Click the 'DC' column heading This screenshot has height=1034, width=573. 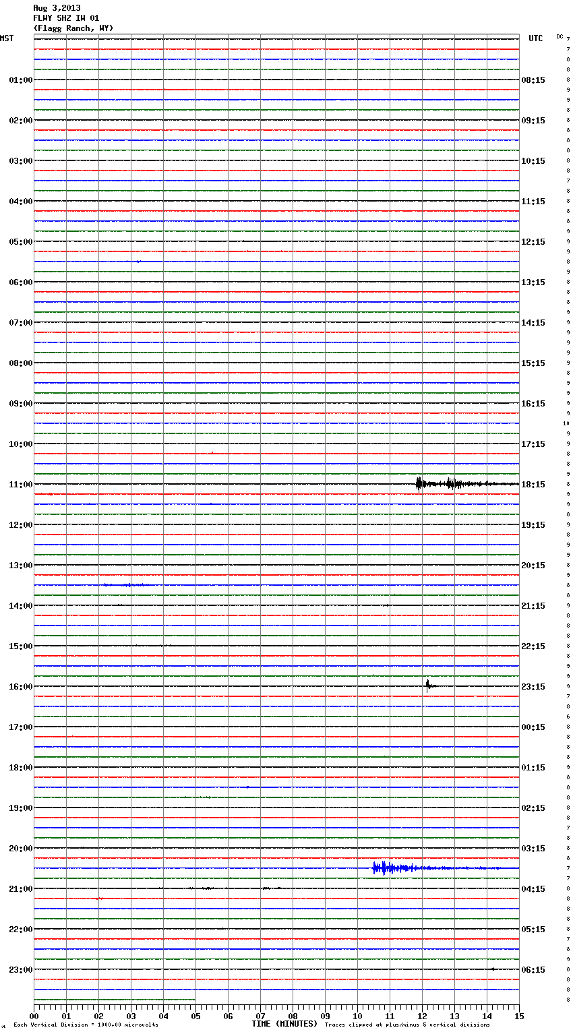coord(560,36)
